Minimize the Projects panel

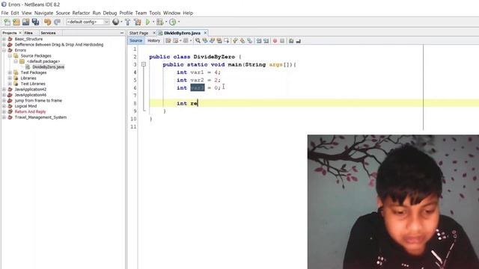pos(121,33)
